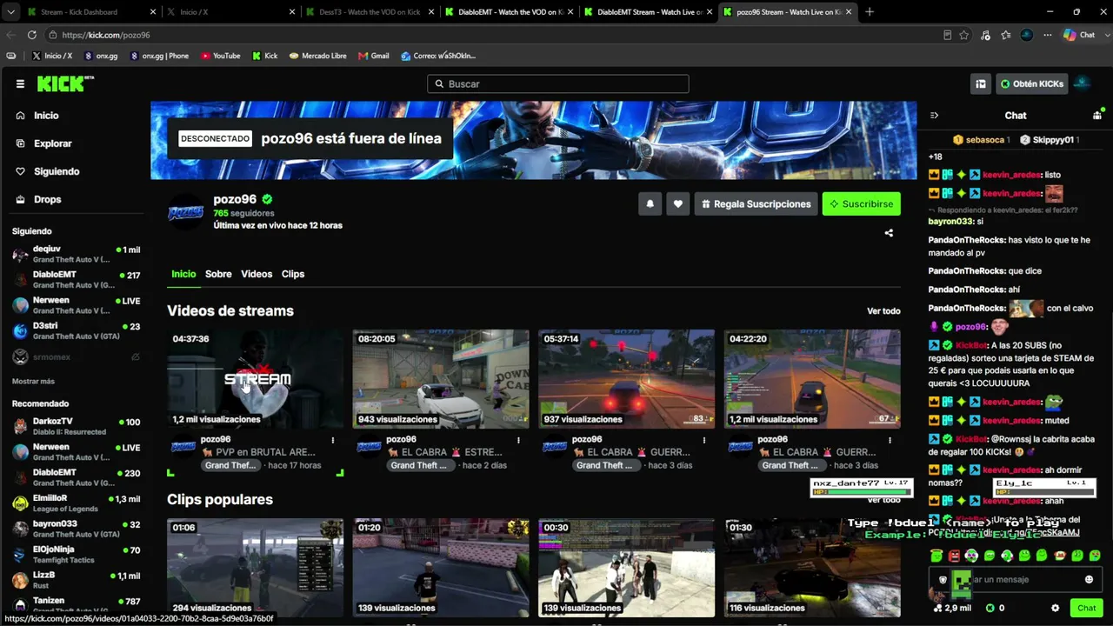Play the 00:30 popular clip
This screenshot has height=626, width=1113.
pos(627,568)
